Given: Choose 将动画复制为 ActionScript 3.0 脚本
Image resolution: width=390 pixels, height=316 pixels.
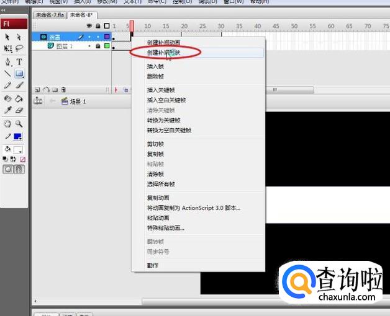Looking at the screenshot, I should click(194, 208).
